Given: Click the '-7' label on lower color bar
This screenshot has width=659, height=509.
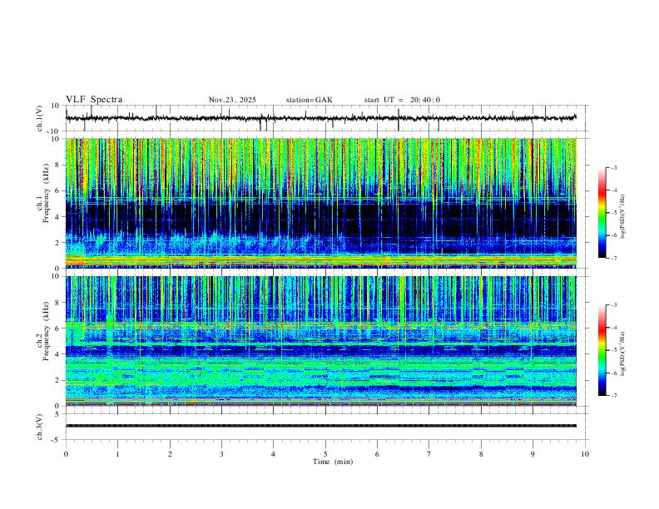Looking at the screenshot, I should tap(614, 396).
